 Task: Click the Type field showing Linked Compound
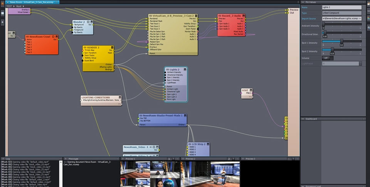click(342, 13)
